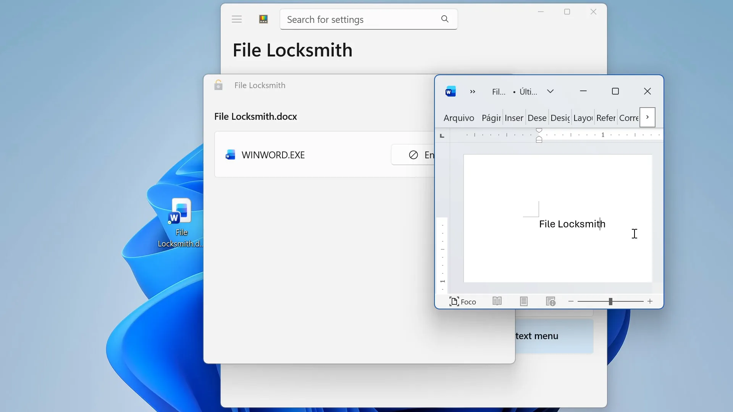Open the Word document title dropdown arrow
Screen dimensions: 733x412
[550, 92]
